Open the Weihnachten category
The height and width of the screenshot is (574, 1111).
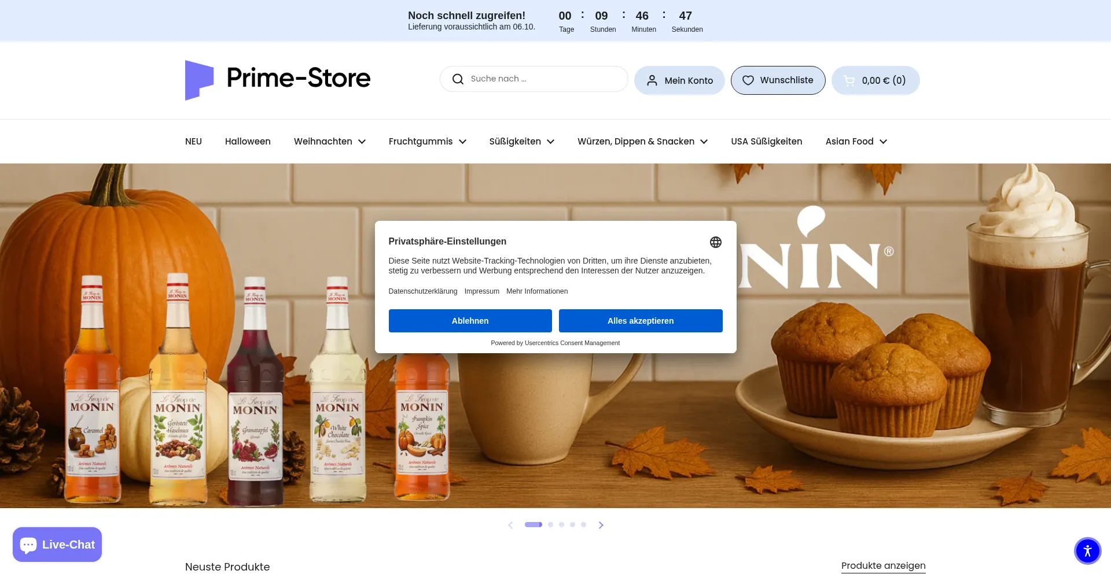(323, 142)
